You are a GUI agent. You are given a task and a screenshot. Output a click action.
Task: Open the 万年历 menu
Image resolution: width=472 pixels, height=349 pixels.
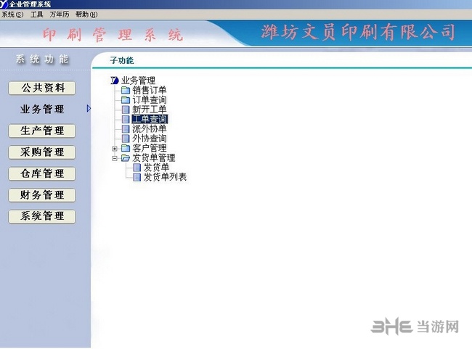point(59,15)
